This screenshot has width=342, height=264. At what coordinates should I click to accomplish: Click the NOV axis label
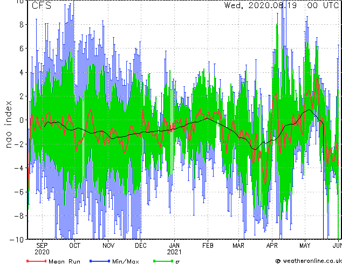click(108, 246)
